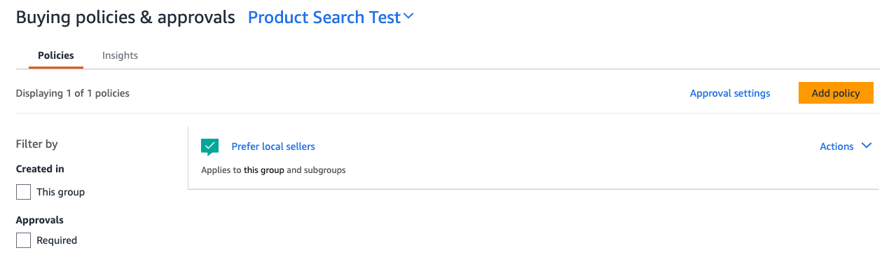Open Approval settings link

730,93
